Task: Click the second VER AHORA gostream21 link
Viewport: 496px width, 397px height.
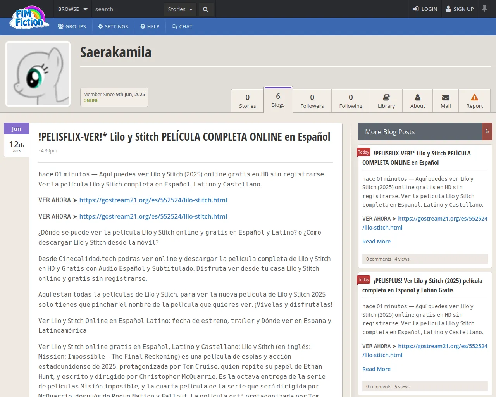Action: (x=153, y=216)
